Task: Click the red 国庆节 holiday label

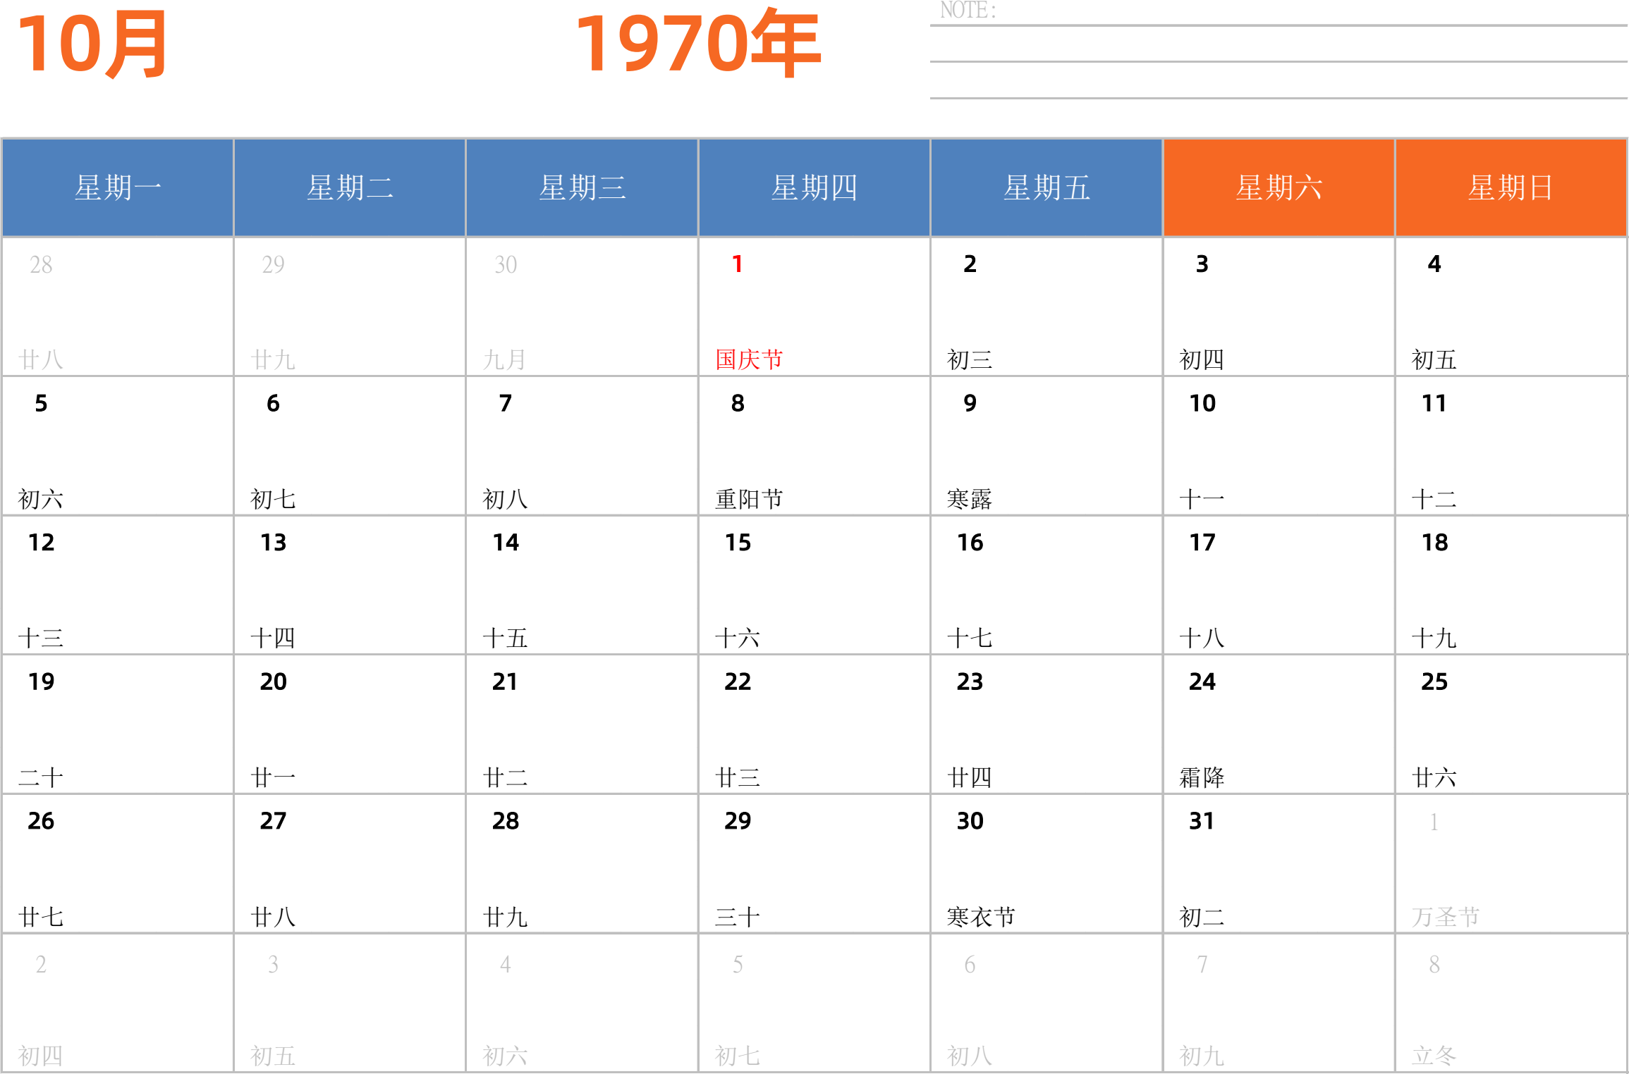Action: (x=749, y=359)
